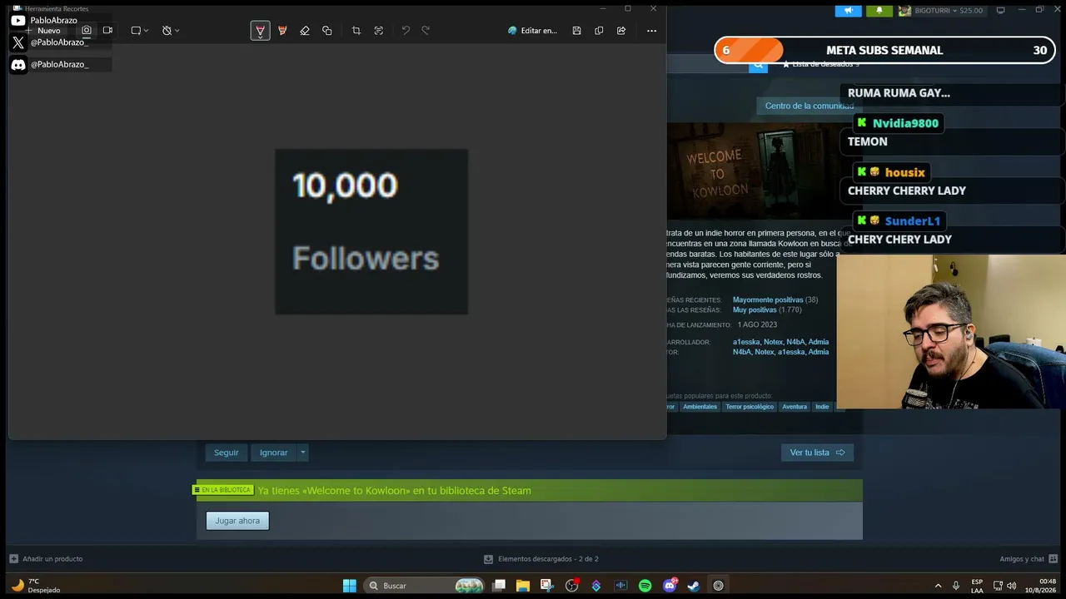Open Muy positivas all reviews link

(x=755, y=309)
